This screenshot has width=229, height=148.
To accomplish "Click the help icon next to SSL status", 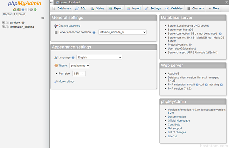I will [x=220, y=34].
